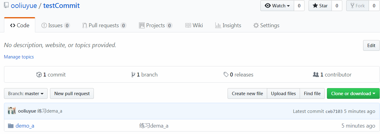This screenshot has width=380, height=134.
Task: Open the Issues tab
Action: [56, 25]
